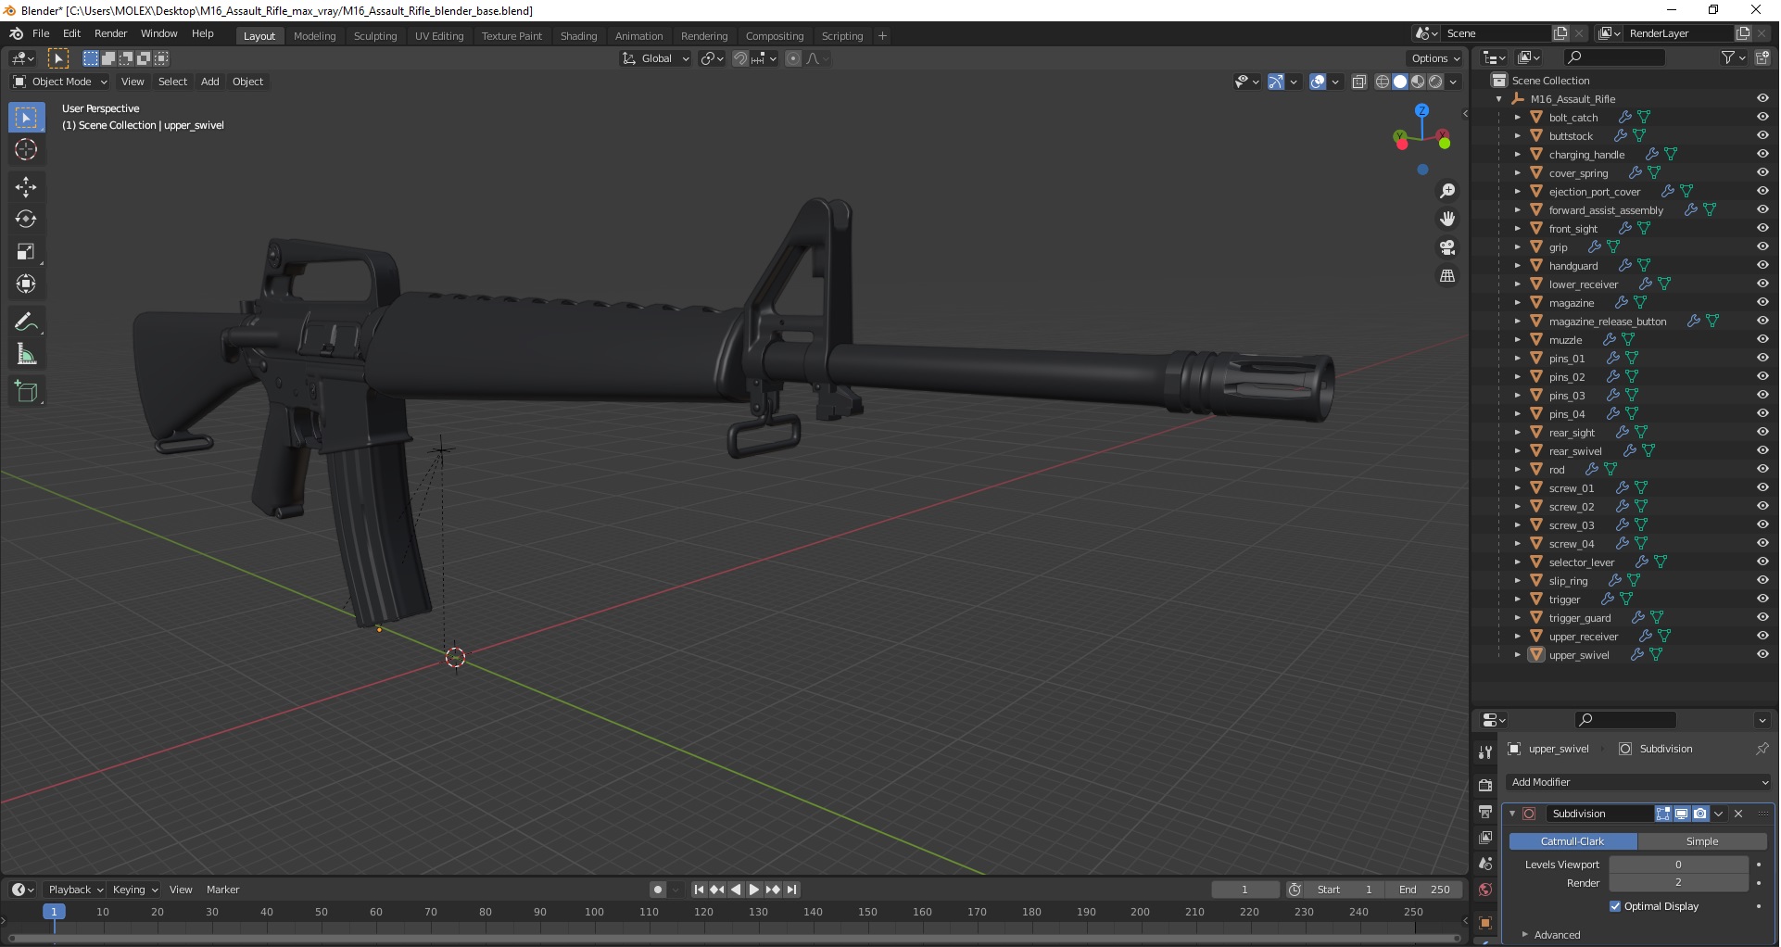
Task: Select the Add Cube tool
Action: coord(26,392)
